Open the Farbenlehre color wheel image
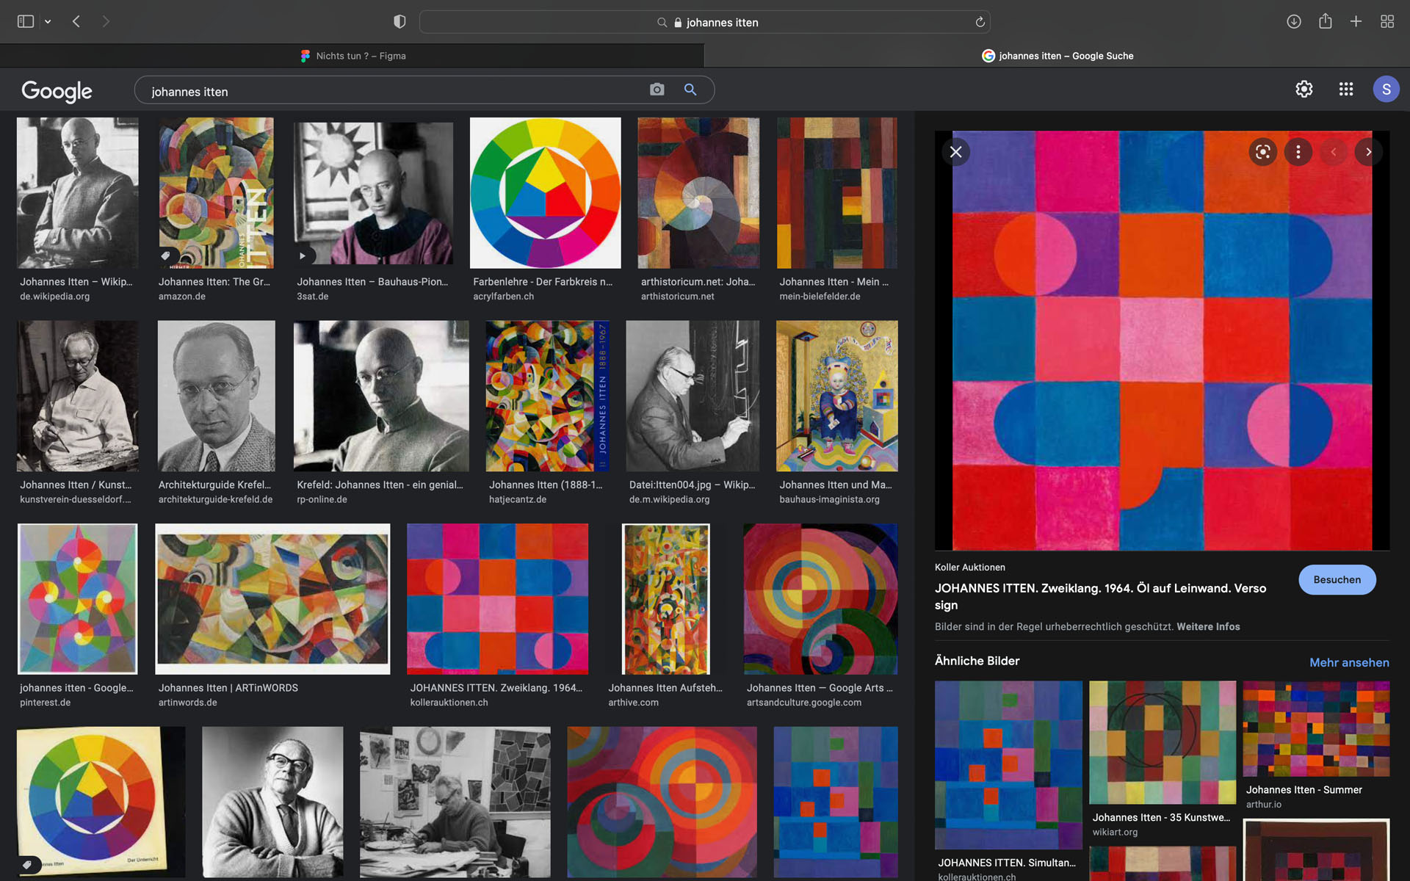This screenshot has height=881, width=1410. (x=545, y=193)
